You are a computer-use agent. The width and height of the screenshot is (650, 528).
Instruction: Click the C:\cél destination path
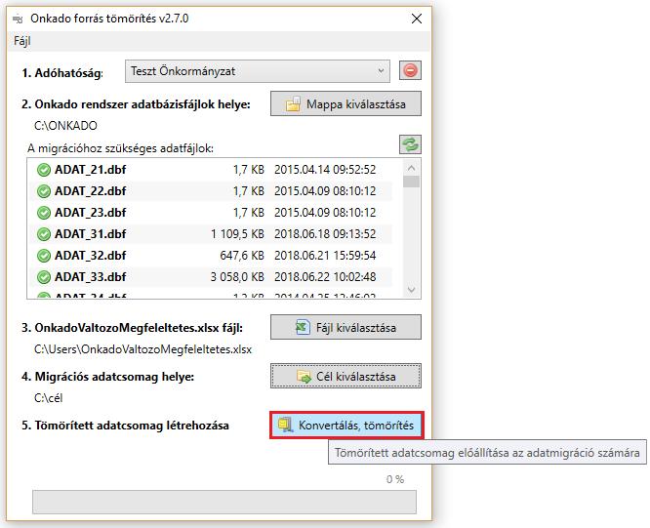[x=49, y=398]
